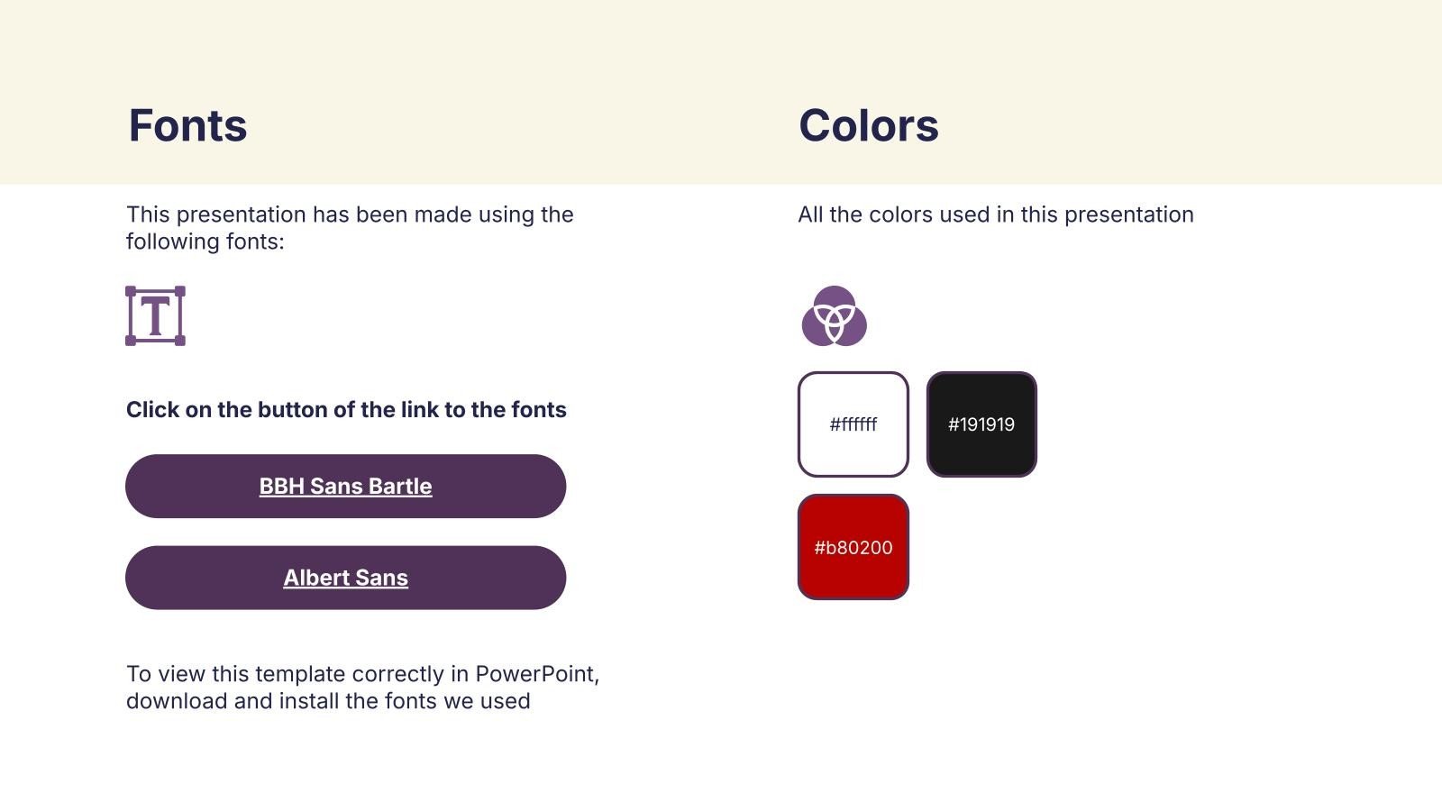
Task: Click "download and install the fonts" text line
Action: (328, 701)
